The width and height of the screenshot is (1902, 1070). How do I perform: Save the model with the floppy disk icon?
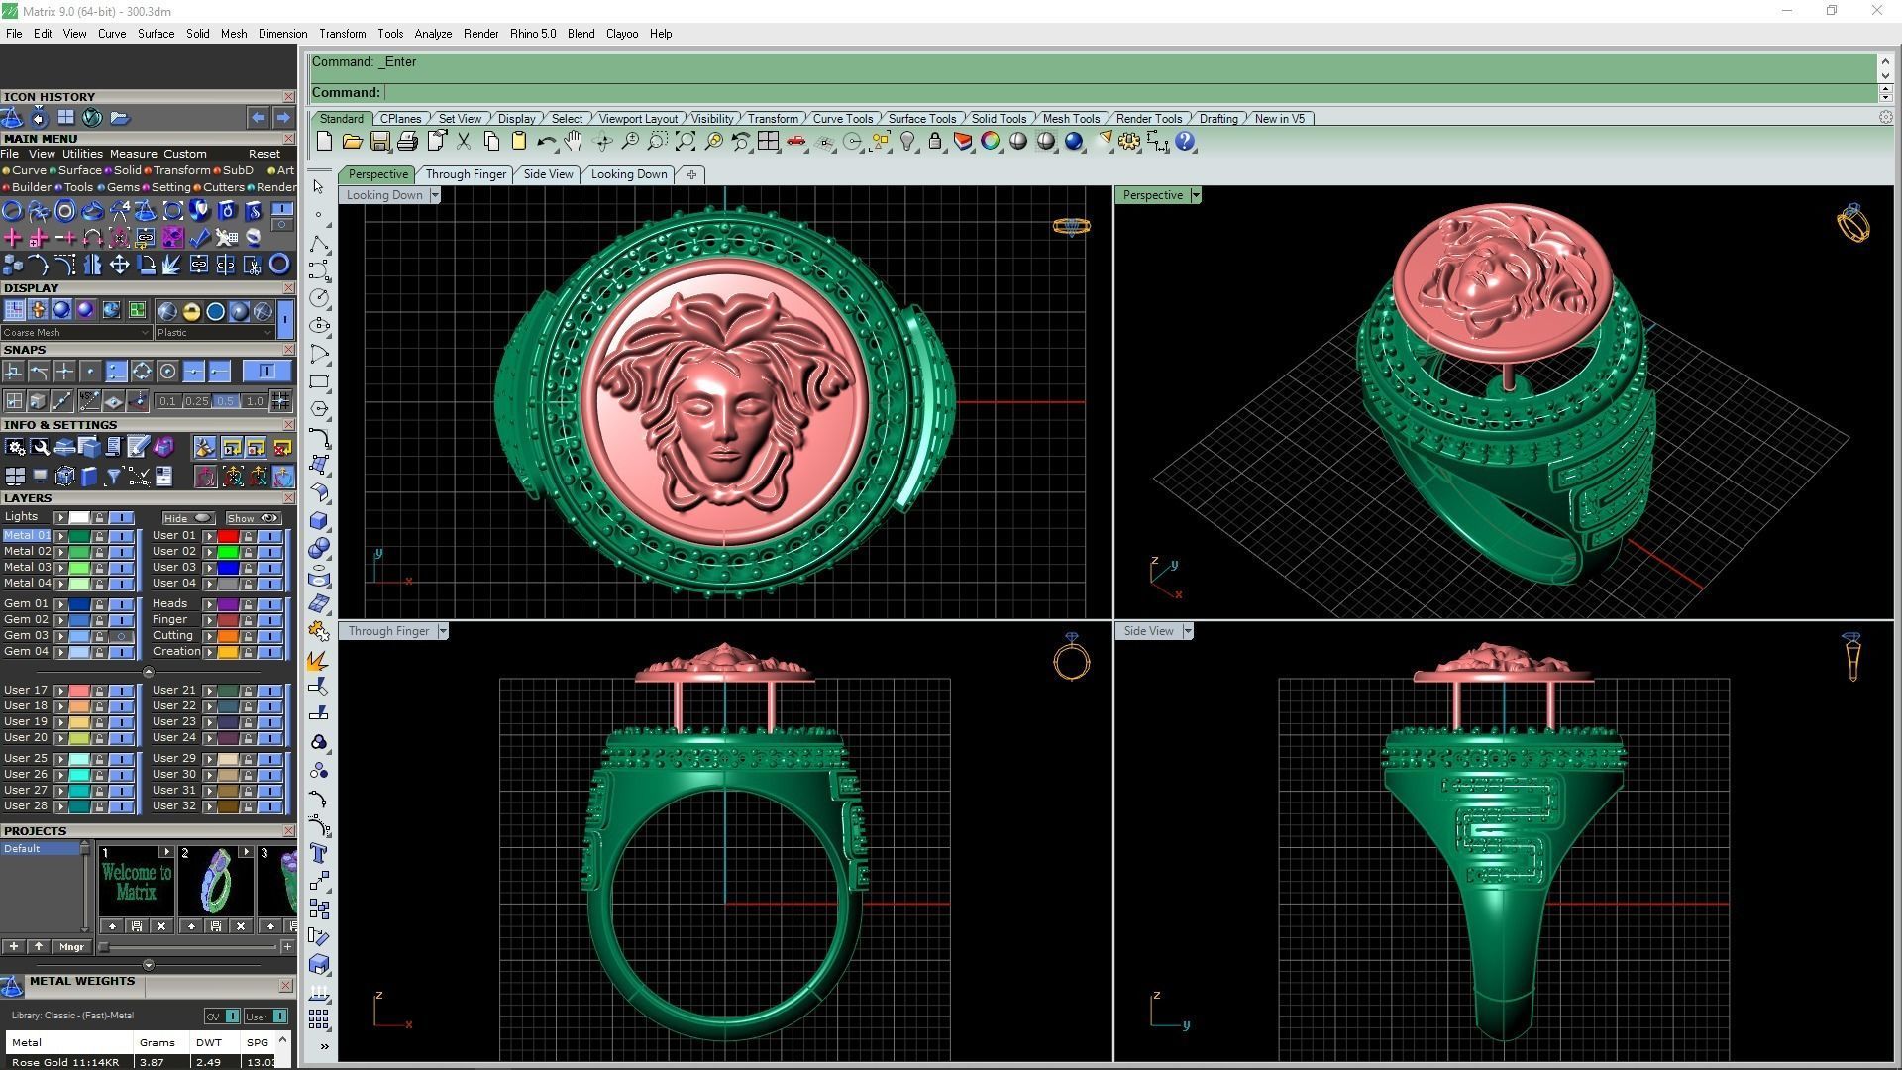[x=379, y=142]
